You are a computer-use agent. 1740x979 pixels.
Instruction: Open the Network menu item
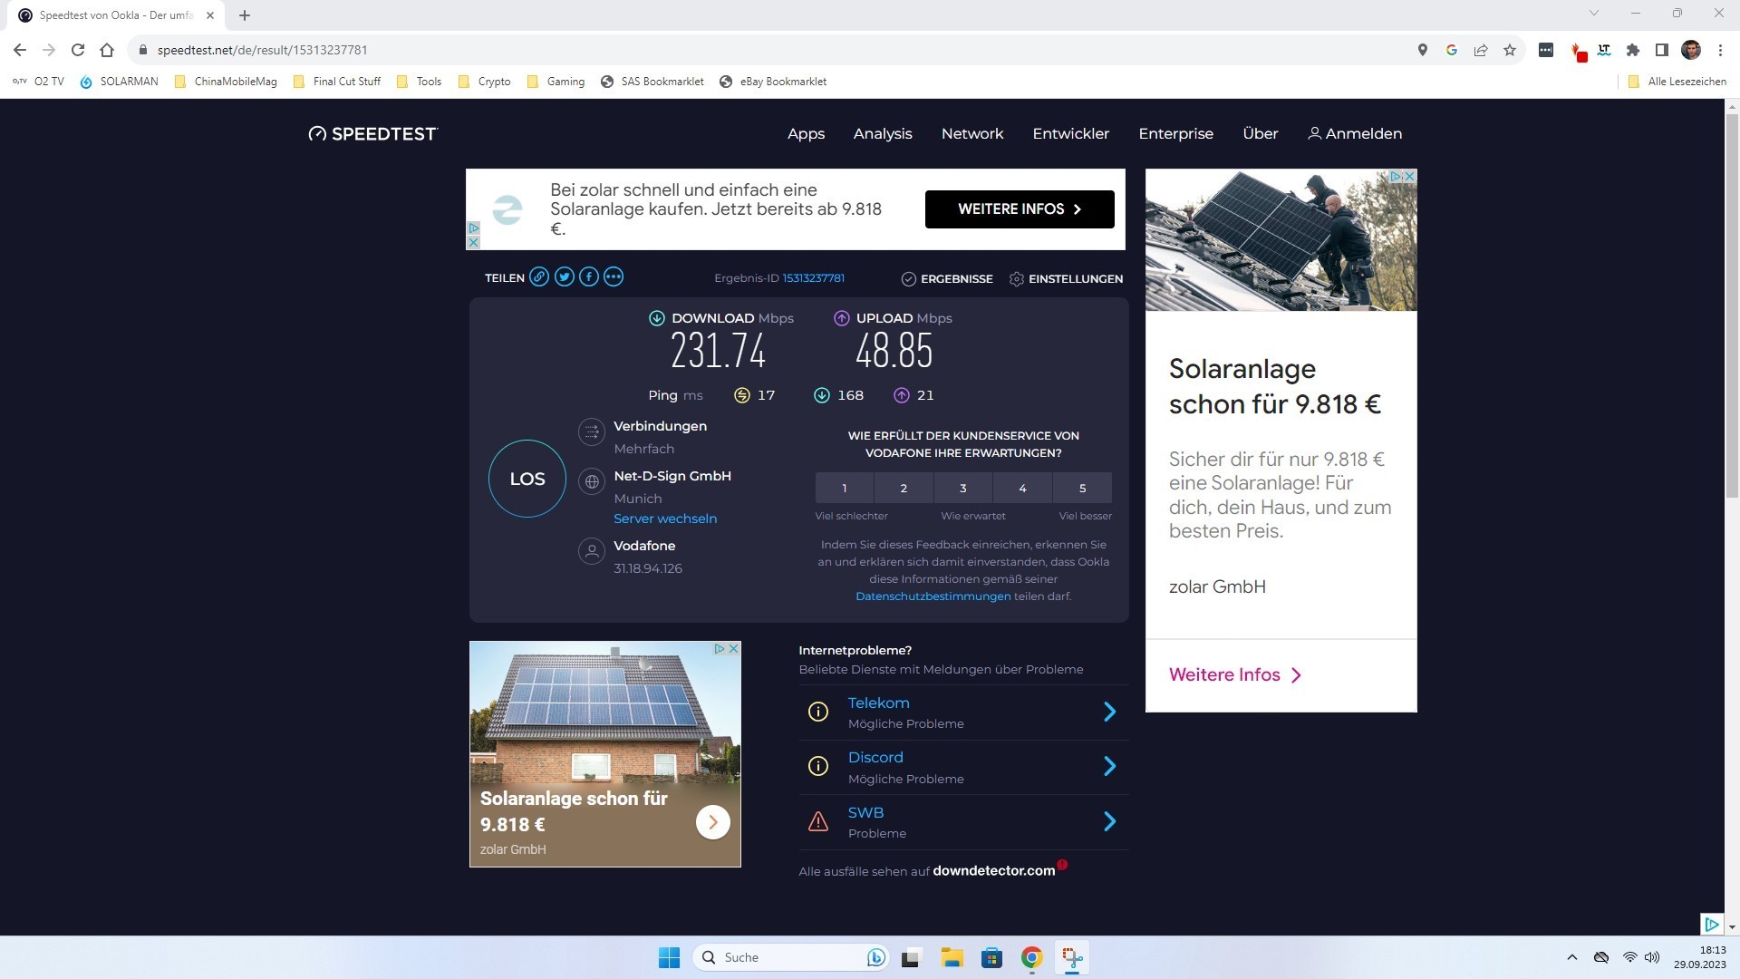(x=972, y=133)
